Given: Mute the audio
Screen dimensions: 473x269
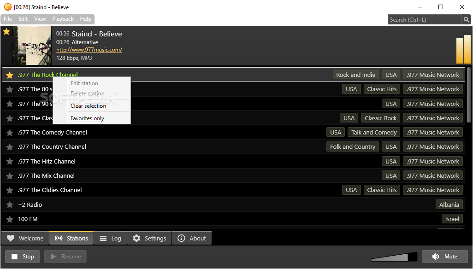Looking at the screenshot, I should click(x=444, y=257).
